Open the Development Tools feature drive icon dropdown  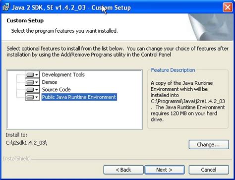click(33, 75)
